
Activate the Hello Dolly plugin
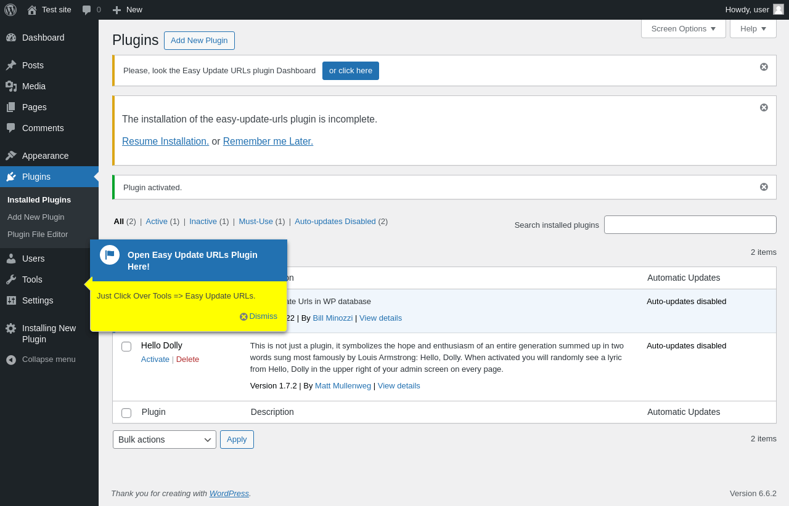[x=155, y=359]
